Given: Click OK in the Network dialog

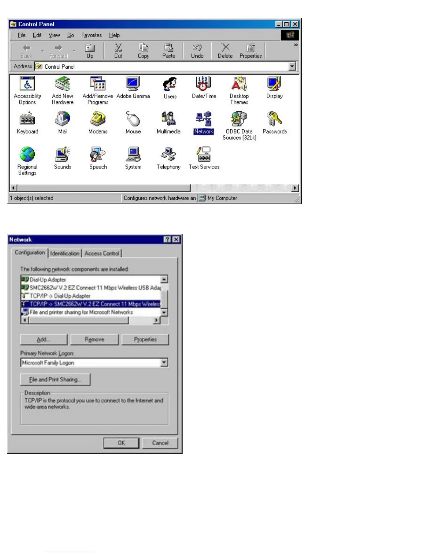Looking at the screenshot, I should click(x=121, y=443).
